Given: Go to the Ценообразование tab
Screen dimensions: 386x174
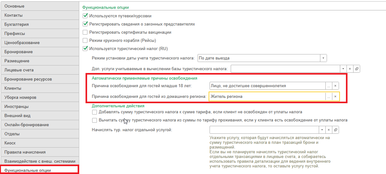Looking at the screenshot, I should [x=39, y=43].
